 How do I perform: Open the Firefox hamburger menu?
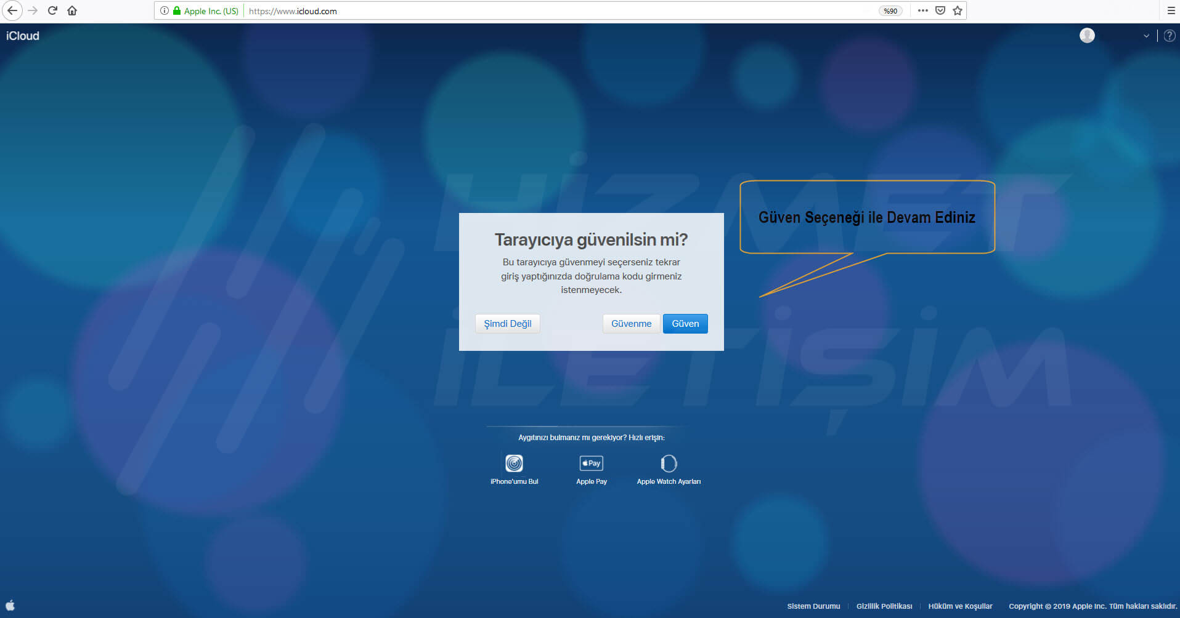pyautogui.click(x=1171, y=10)
